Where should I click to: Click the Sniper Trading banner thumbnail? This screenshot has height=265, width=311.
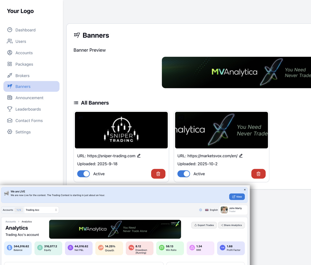[121, 130]
